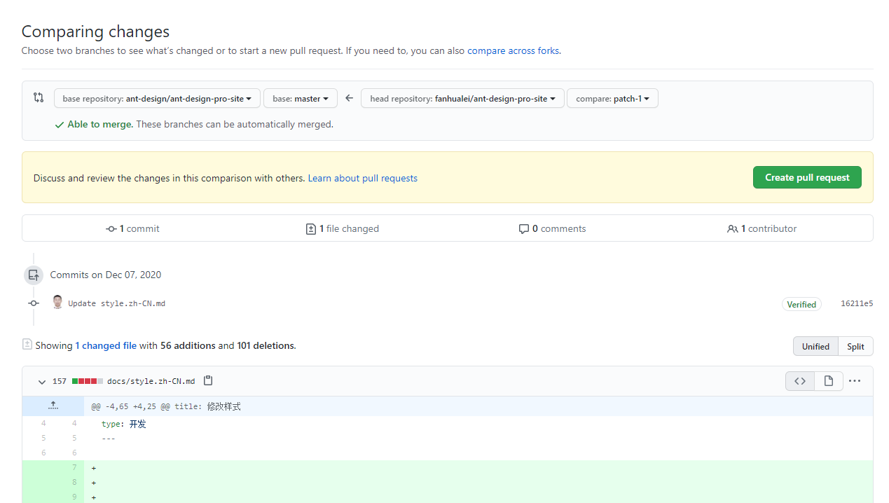
Task: Open the 0 comments tab
Action: click(552, 228)
